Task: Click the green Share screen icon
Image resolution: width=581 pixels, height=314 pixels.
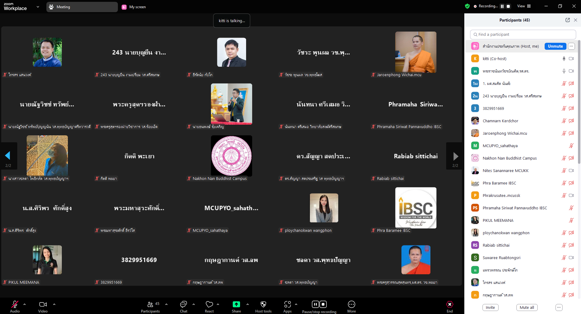Action: [236, 304]
